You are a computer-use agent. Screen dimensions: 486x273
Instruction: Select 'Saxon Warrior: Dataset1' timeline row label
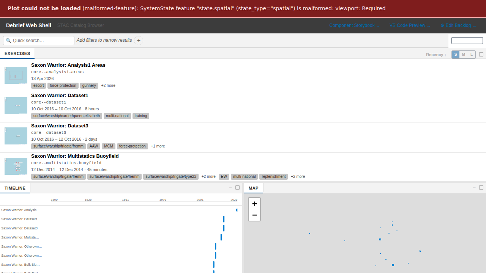click(19, 219)
